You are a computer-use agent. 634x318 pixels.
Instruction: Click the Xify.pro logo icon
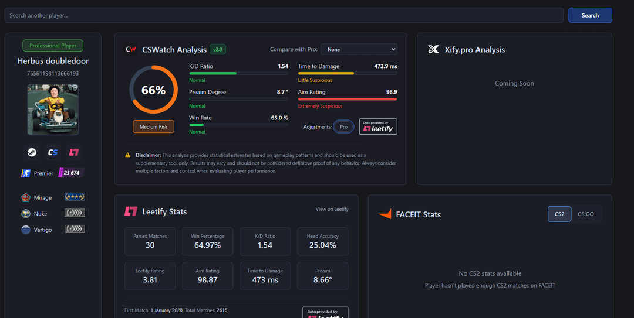tap(433, 50)
